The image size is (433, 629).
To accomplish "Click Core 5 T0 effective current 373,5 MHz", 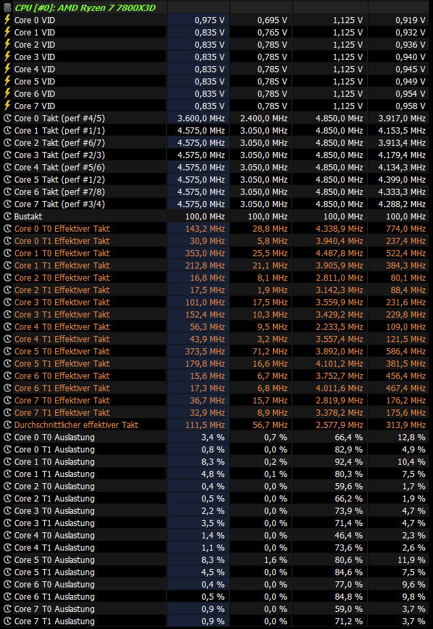I will click(x=205, y=352).
